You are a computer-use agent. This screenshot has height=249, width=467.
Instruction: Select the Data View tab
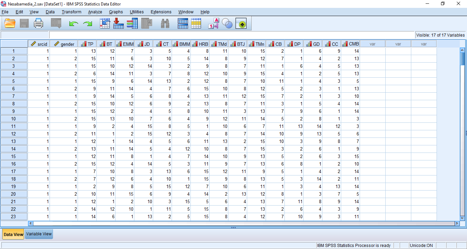click(13, 234)
